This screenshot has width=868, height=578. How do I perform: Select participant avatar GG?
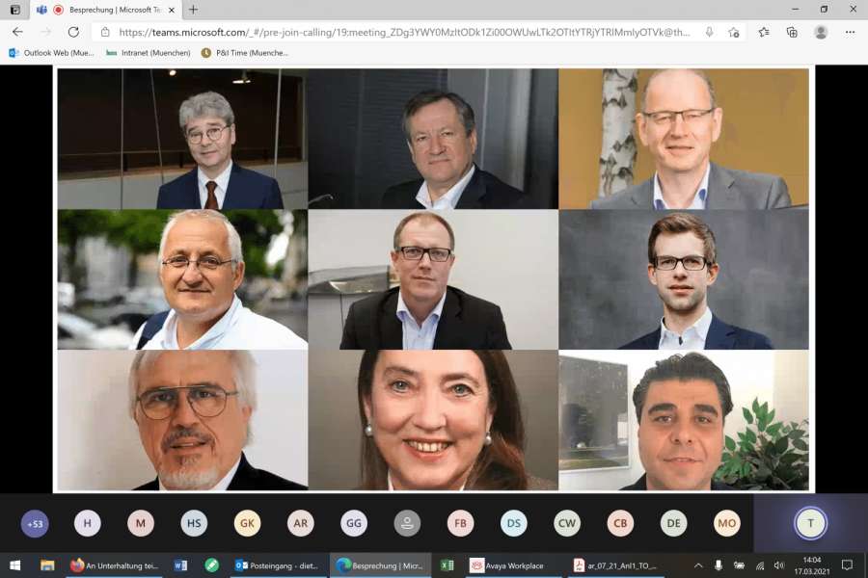coord(354,523)
